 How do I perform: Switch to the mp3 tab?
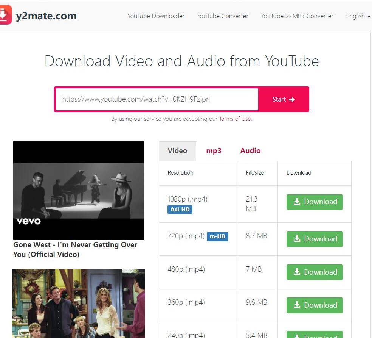(x=214, y=150)
